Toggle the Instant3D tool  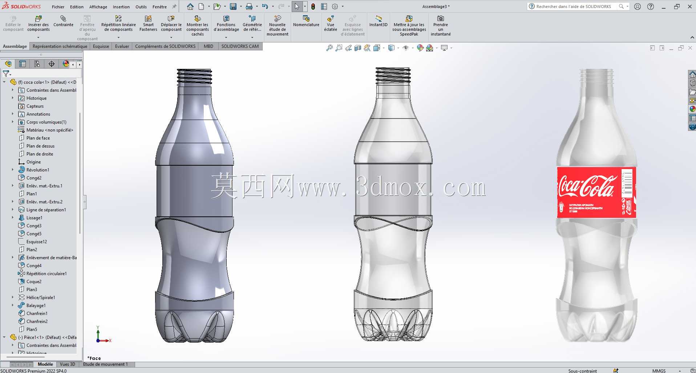point(379,21)
